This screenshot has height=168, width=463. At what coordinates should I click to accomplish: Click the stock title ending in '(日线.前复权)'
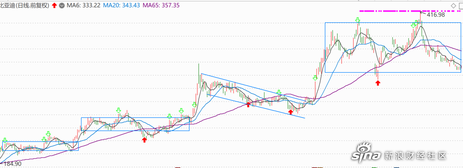pyautogui.click(x=25, y=5)
